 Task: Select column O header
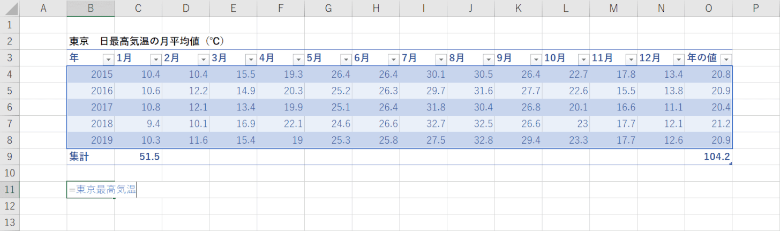pos(708,8)
